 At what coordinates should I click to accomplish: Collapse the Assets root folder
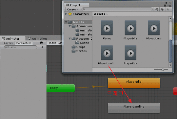click(66, 22)
